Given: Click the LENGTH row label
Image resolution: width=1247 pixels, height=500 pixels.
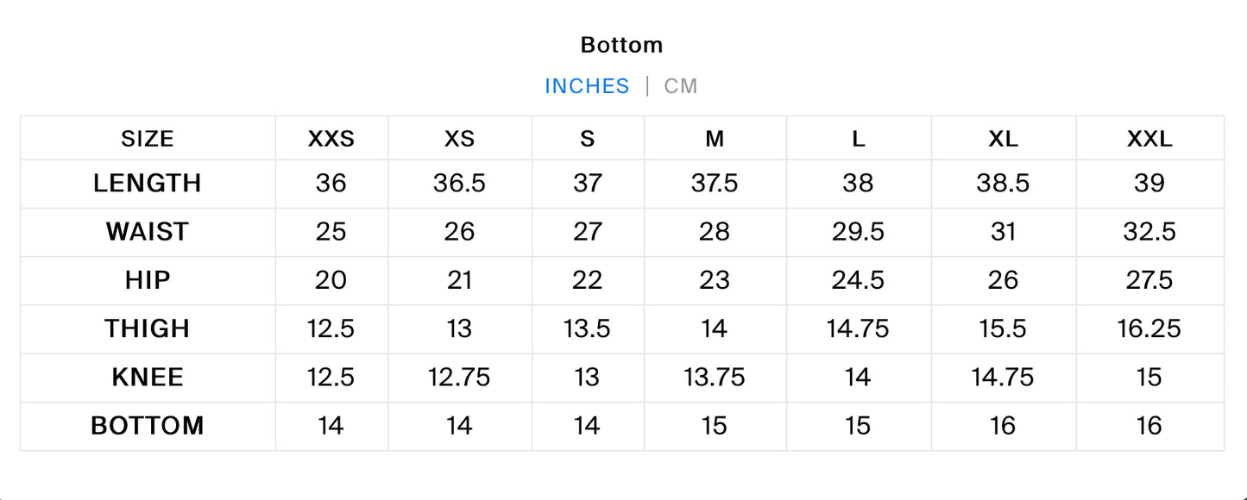Looking at the screenshot, I should (x=148, y=184).
